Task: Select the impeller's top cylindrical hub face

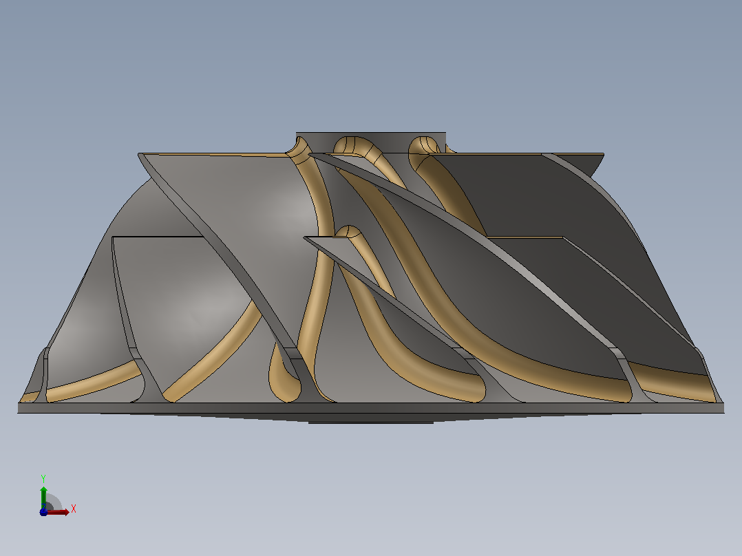Action: pyautogui.click(x=388, y=142)
